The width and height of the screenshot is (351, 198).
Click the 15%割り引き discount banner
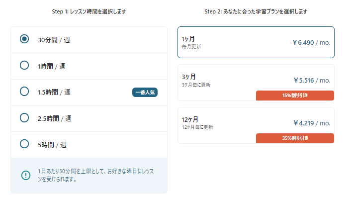(295, 96)
